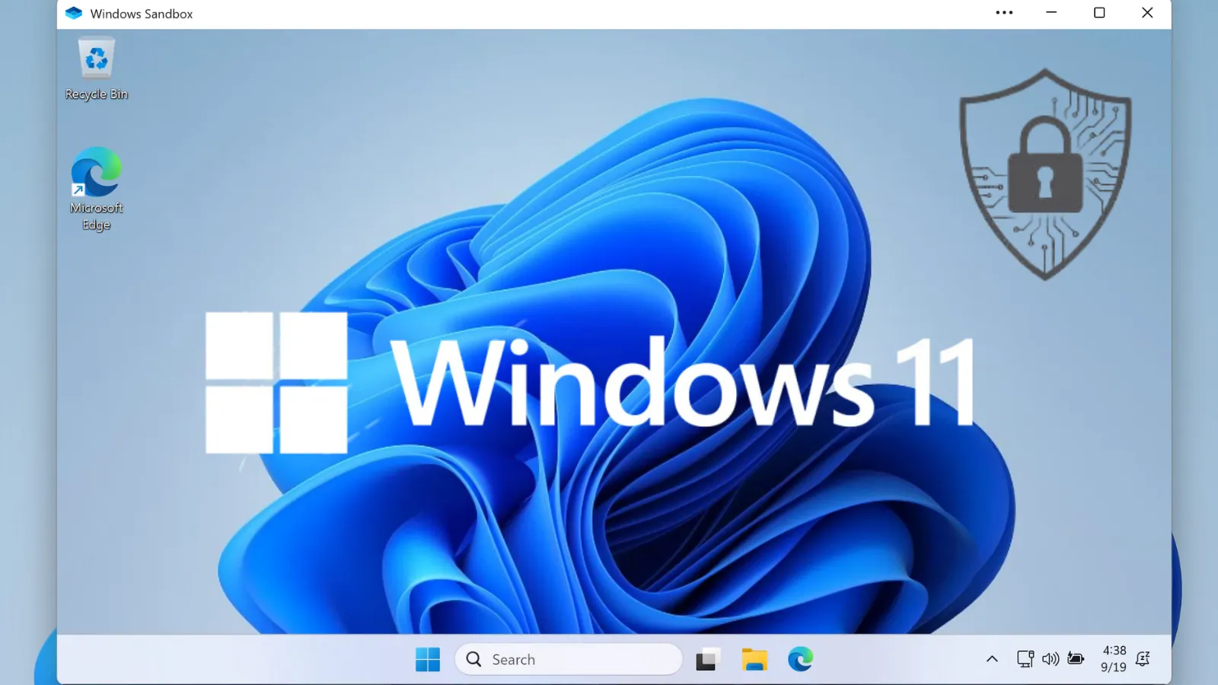
Task: Maximize the Windows Sandbox window
Action: pyautogui.click(x=1099, y=13)
